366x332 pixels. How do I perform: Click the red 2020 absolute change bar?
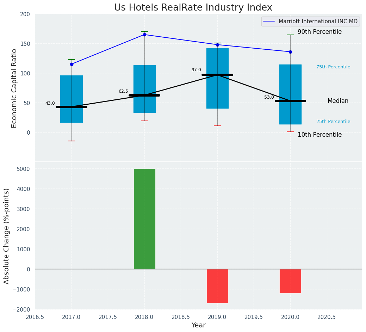[x=290, y=281]
